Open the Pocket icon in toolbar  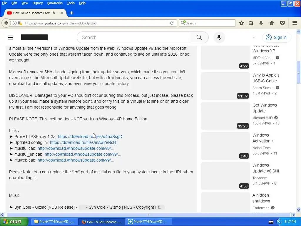pos(282,23)
